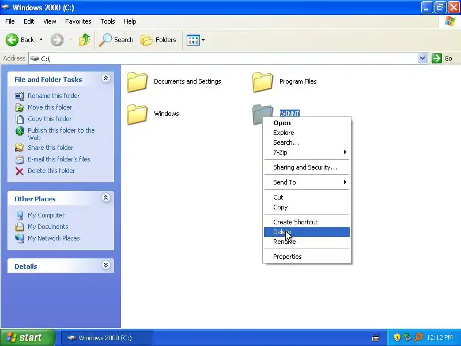461x346 pixels.
Task: Click the keyboard icon in the taskbar
Action: 376,338
